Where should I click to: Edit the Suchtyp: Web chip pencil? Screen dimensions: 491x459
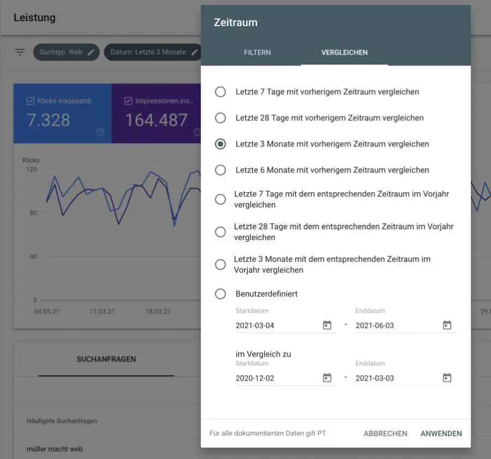tap(91, 52)
